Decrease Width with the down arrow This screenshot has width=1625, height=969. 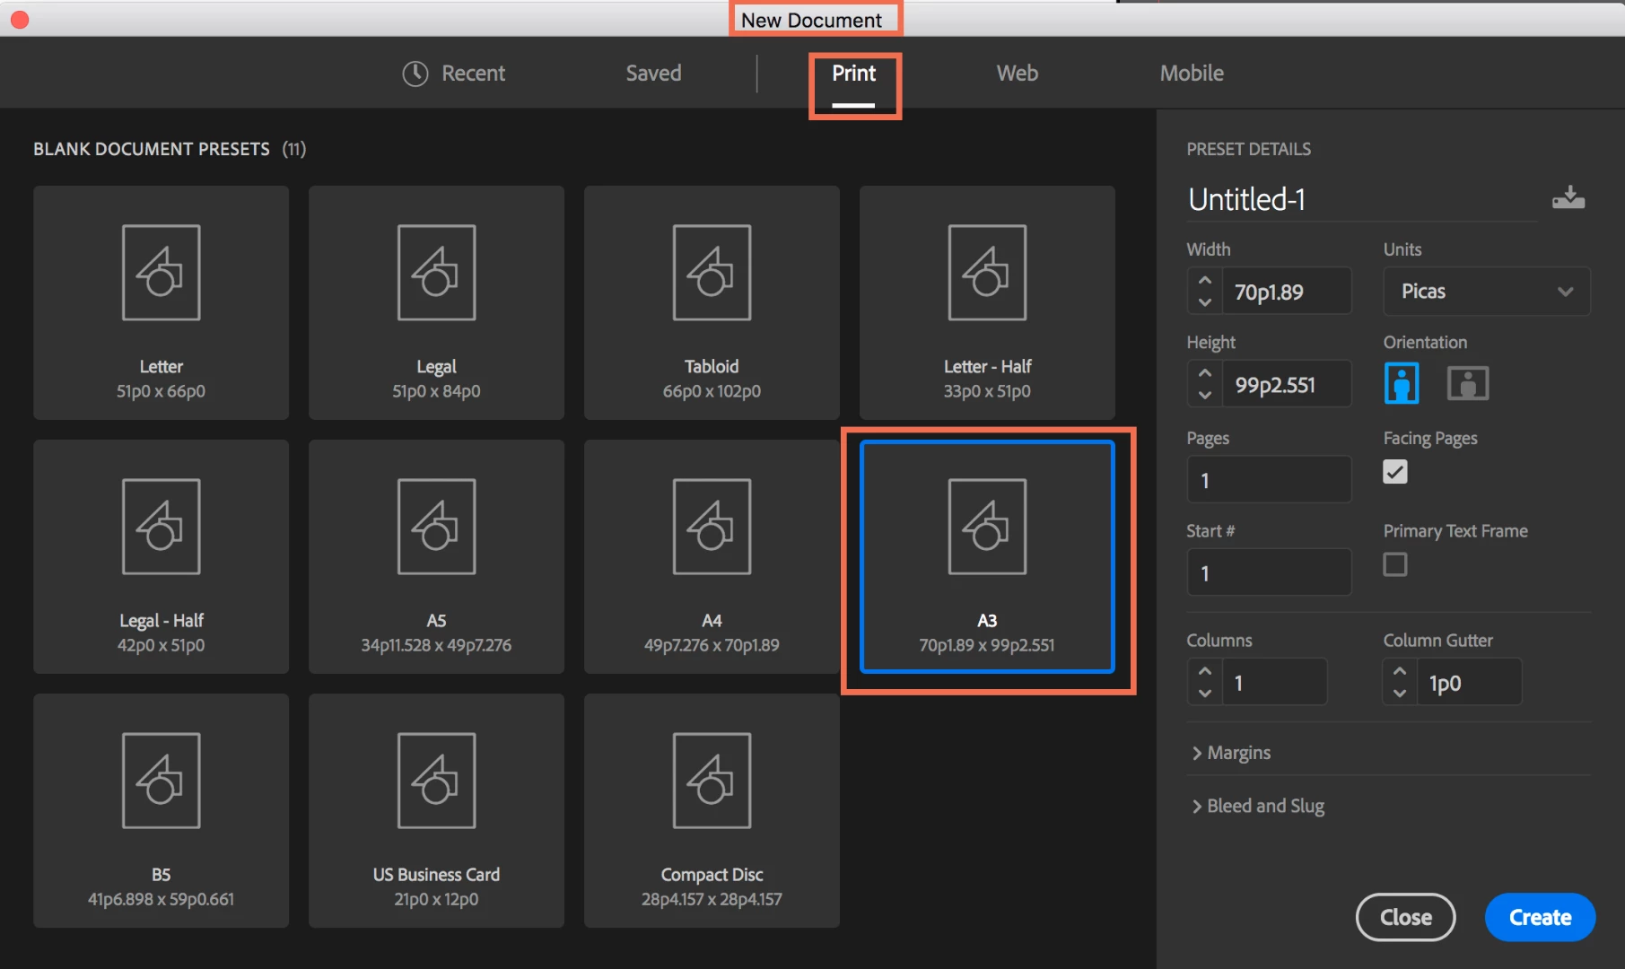pyautogui.click(x=1205, y=302)
